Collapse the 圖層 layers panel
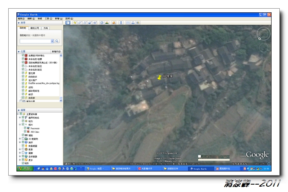This screenshot has width=288, height=192. pos(19,110)
